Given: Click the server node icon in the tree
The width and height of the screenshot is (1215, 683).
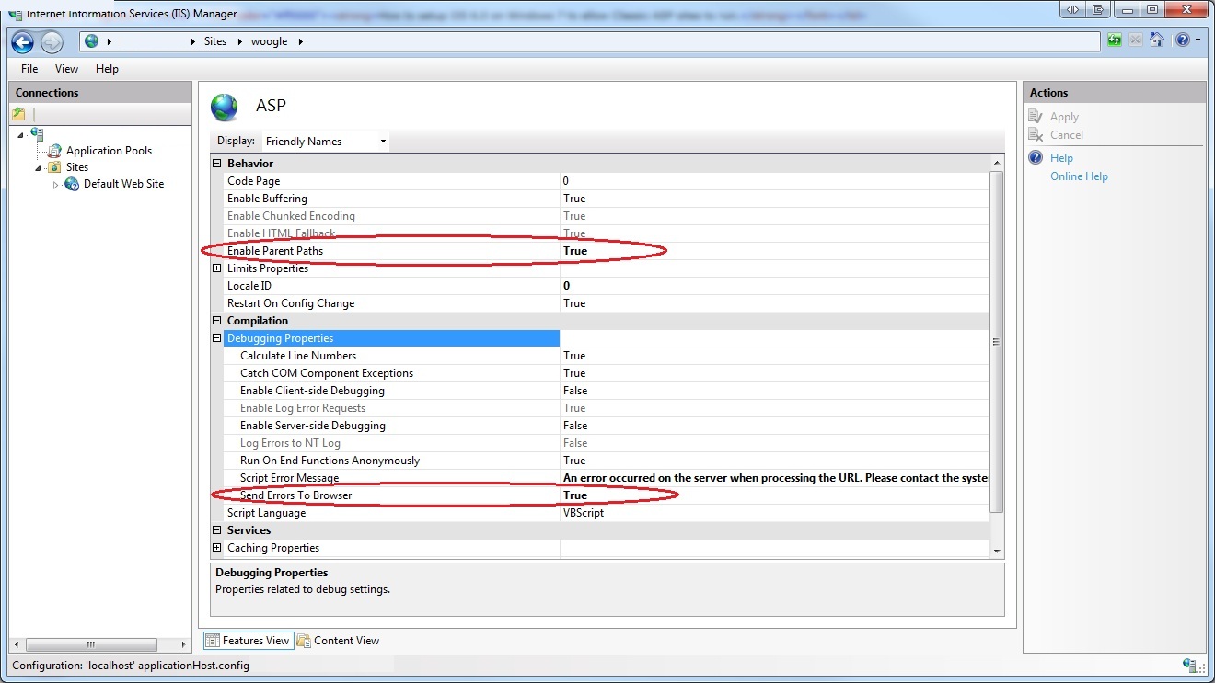Looking at the screenshot, I should 36,134.
